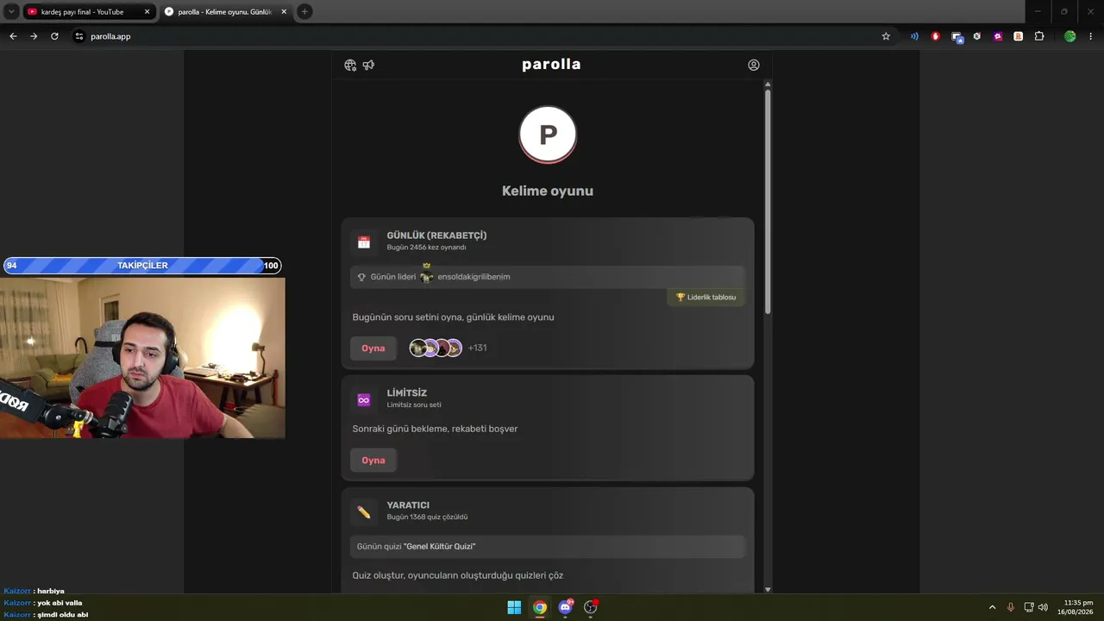The image size is (1104, 621).
Task: Click the microphone icon in system tray
Action: coord(1011,607)
